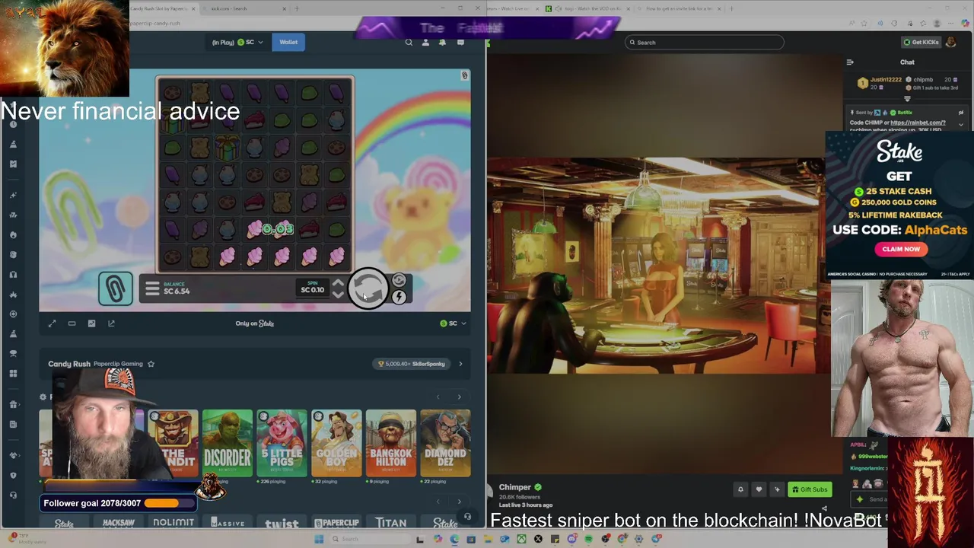Show previous games in the carousel

pos(438,397)
